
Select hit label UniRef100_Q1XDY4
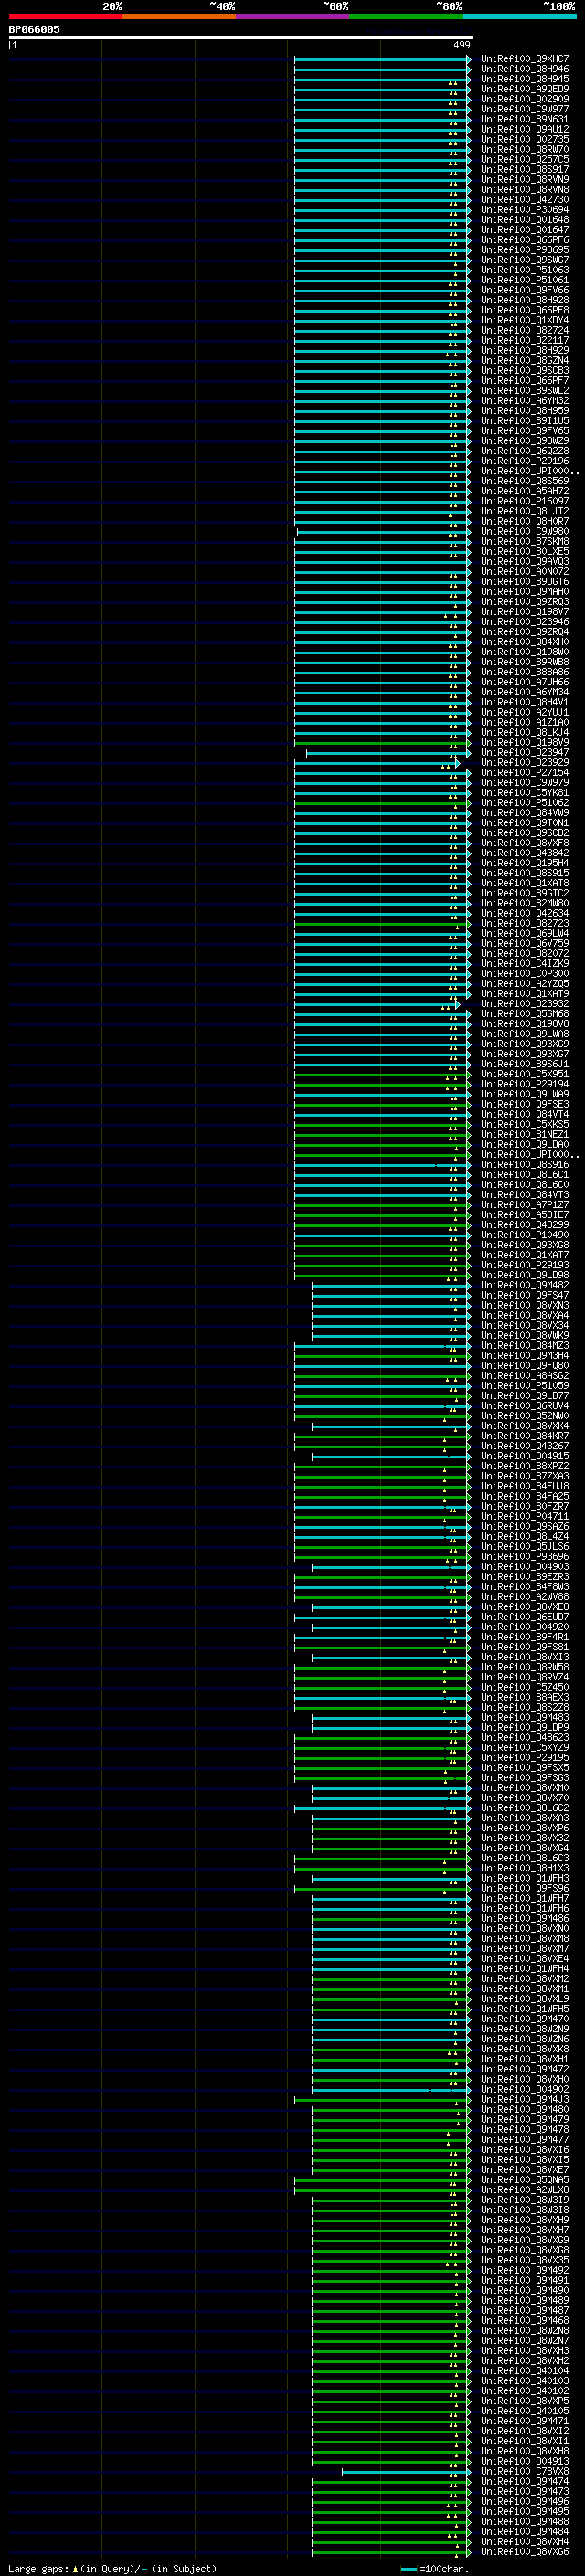coord(525,320)
